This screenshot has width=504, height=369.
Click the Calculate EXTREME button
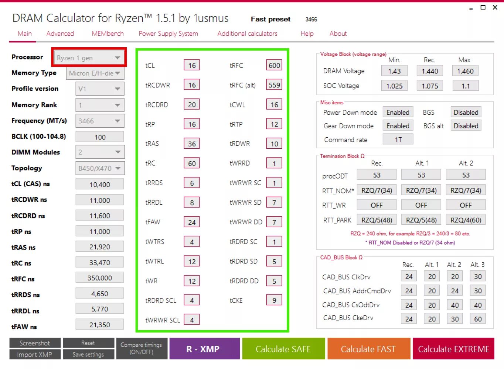tap(453, 349)
